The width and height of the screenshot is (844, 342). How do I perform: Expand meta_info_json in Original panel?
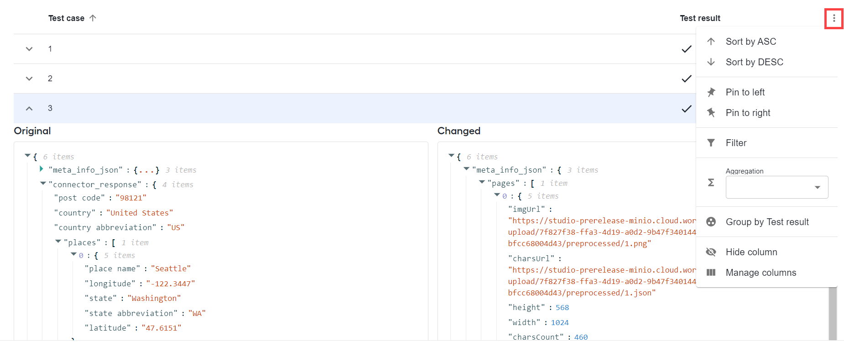[42, 169]
